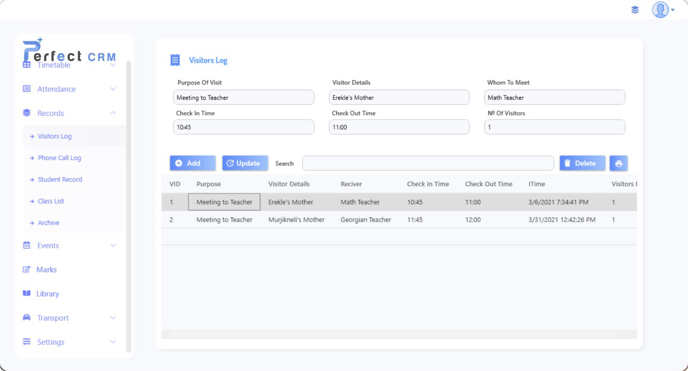Open the Class List submenu item

[x=74, y=201]
